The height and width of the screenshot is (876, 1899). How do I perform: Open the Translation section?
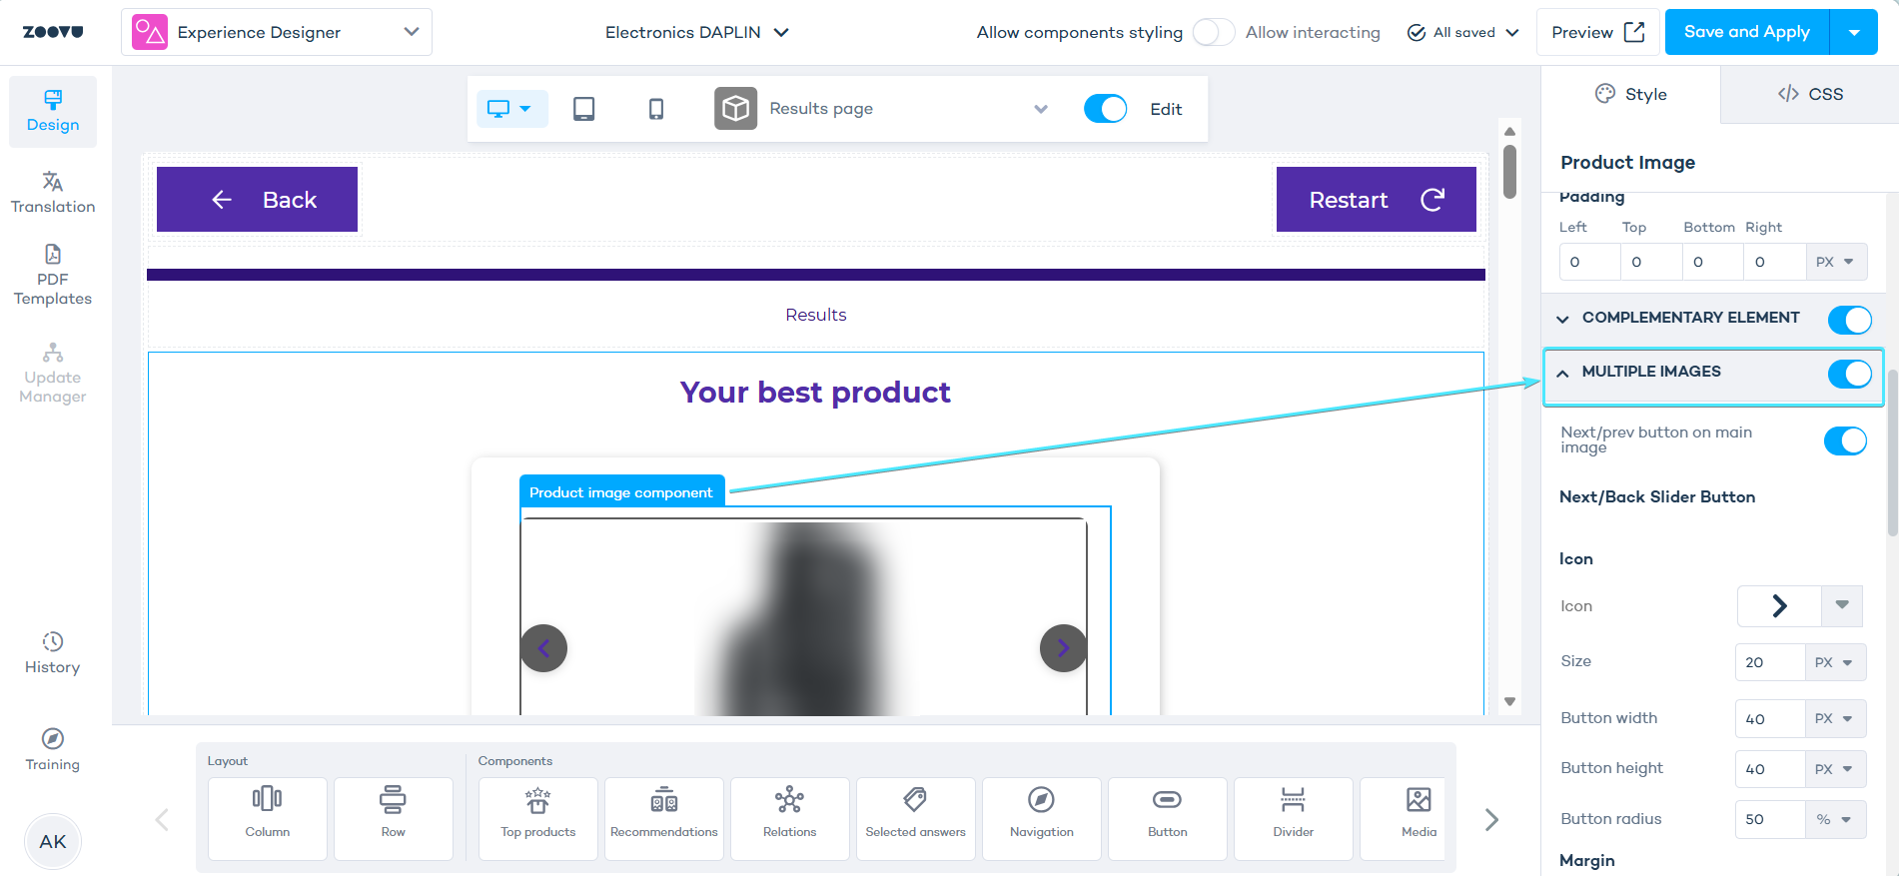[x=53, y=193]
